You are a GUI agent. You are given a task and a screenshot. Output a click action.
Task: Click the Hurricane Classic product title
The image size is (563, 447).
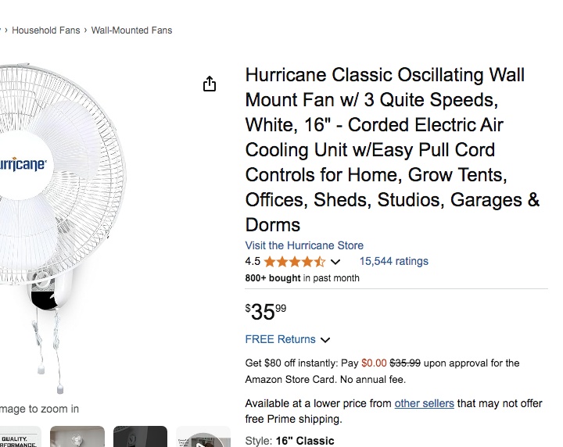tap(393, 149)
